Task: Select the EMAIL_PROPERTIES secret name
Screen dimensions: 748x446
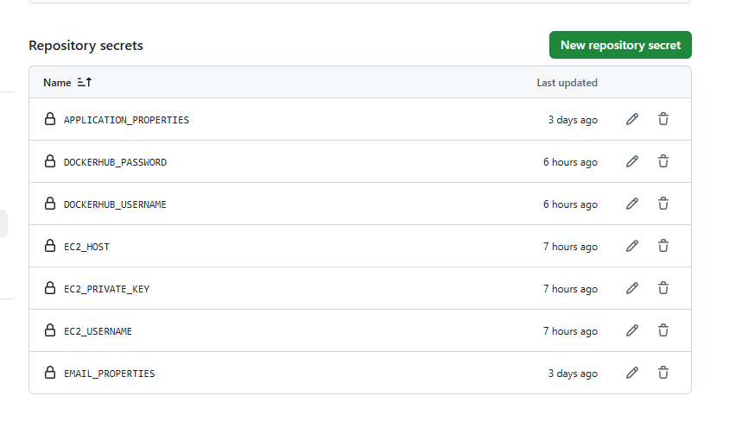Action: (x=110, y=374)
